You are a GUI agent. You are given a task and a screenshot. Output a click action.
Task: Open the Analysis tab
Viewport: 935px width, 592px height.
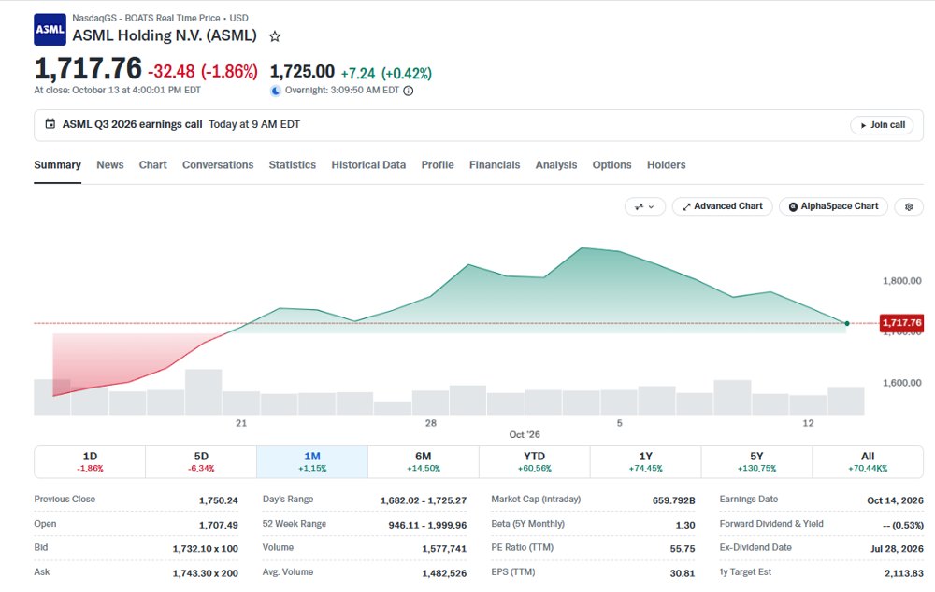click(555, 165)
